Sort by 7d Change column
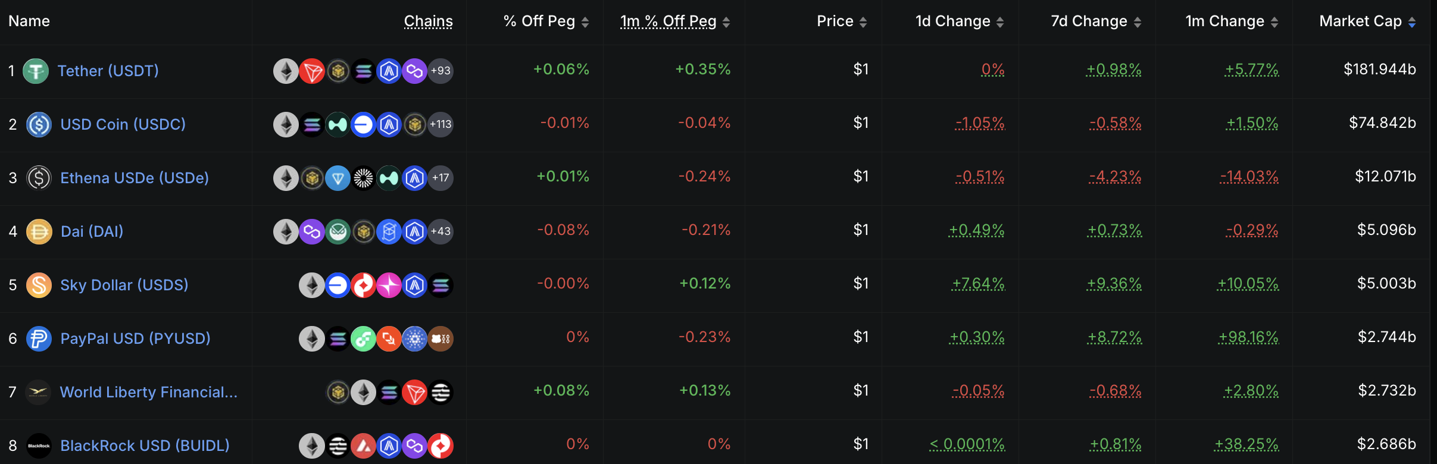Image resolution: width=1437 pixels, height=464 pixels. click(1095, 21)
